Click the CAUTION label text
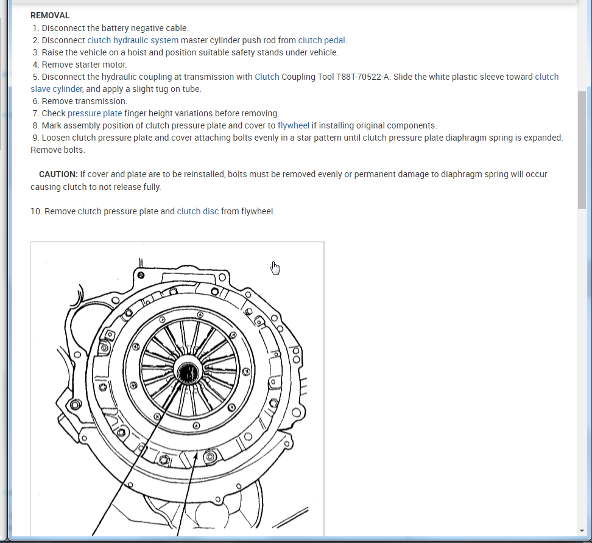 58,174
